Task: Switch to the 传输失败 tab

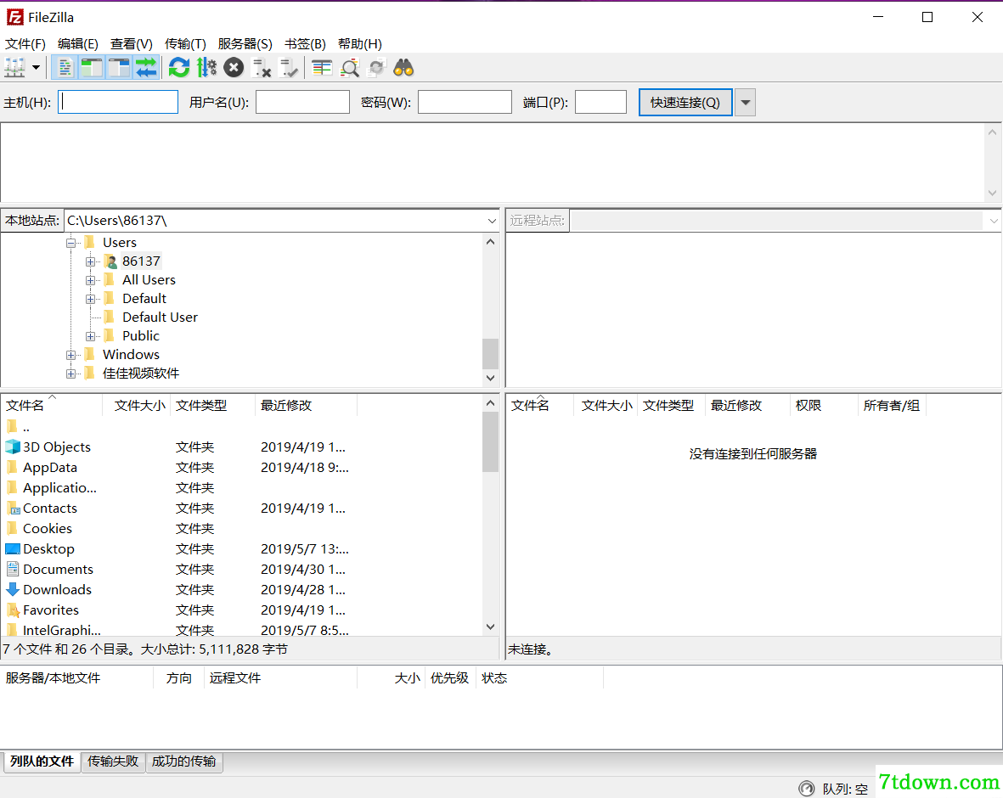Action: pos(113,761)
